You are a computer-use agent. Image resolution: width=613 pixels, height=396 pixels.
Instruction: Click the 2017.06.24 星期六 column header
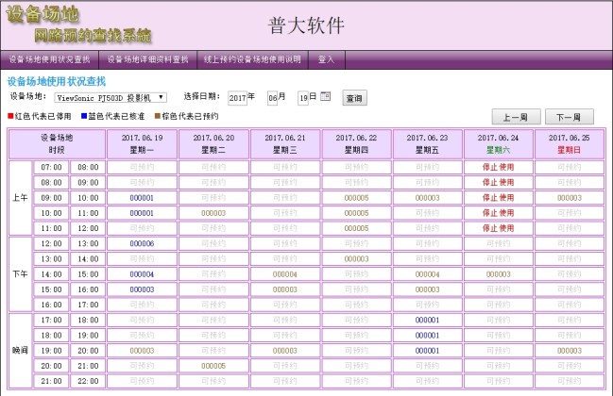coord(499,144)
